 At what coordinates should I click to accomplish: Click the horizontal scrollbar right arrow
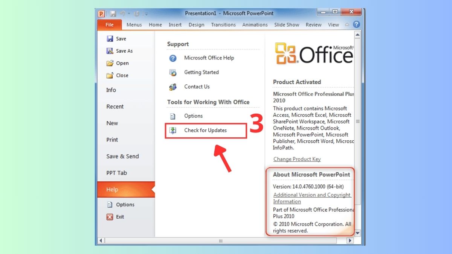350,240
